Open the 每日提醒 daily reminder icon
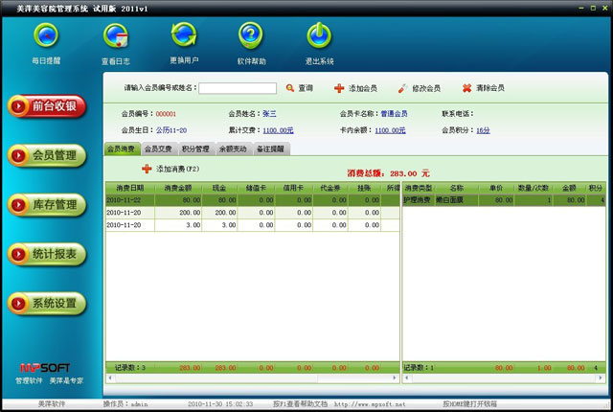This screenshot has width=613, height=412. [x=45, y=36]
